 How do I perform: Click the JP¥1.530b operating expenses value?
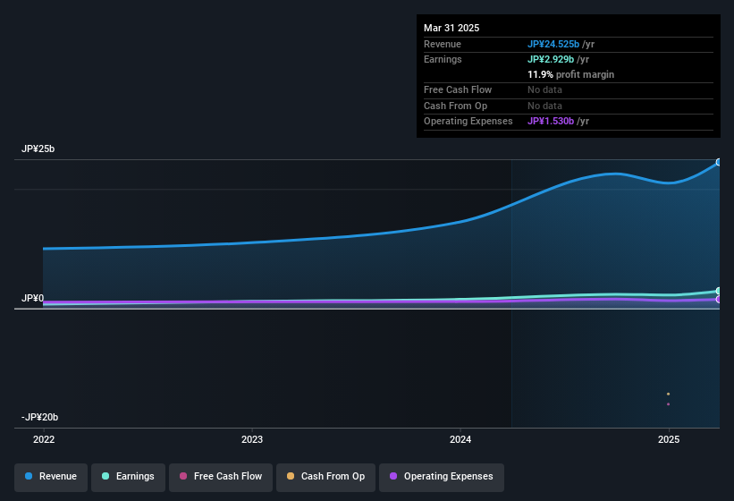551,122
